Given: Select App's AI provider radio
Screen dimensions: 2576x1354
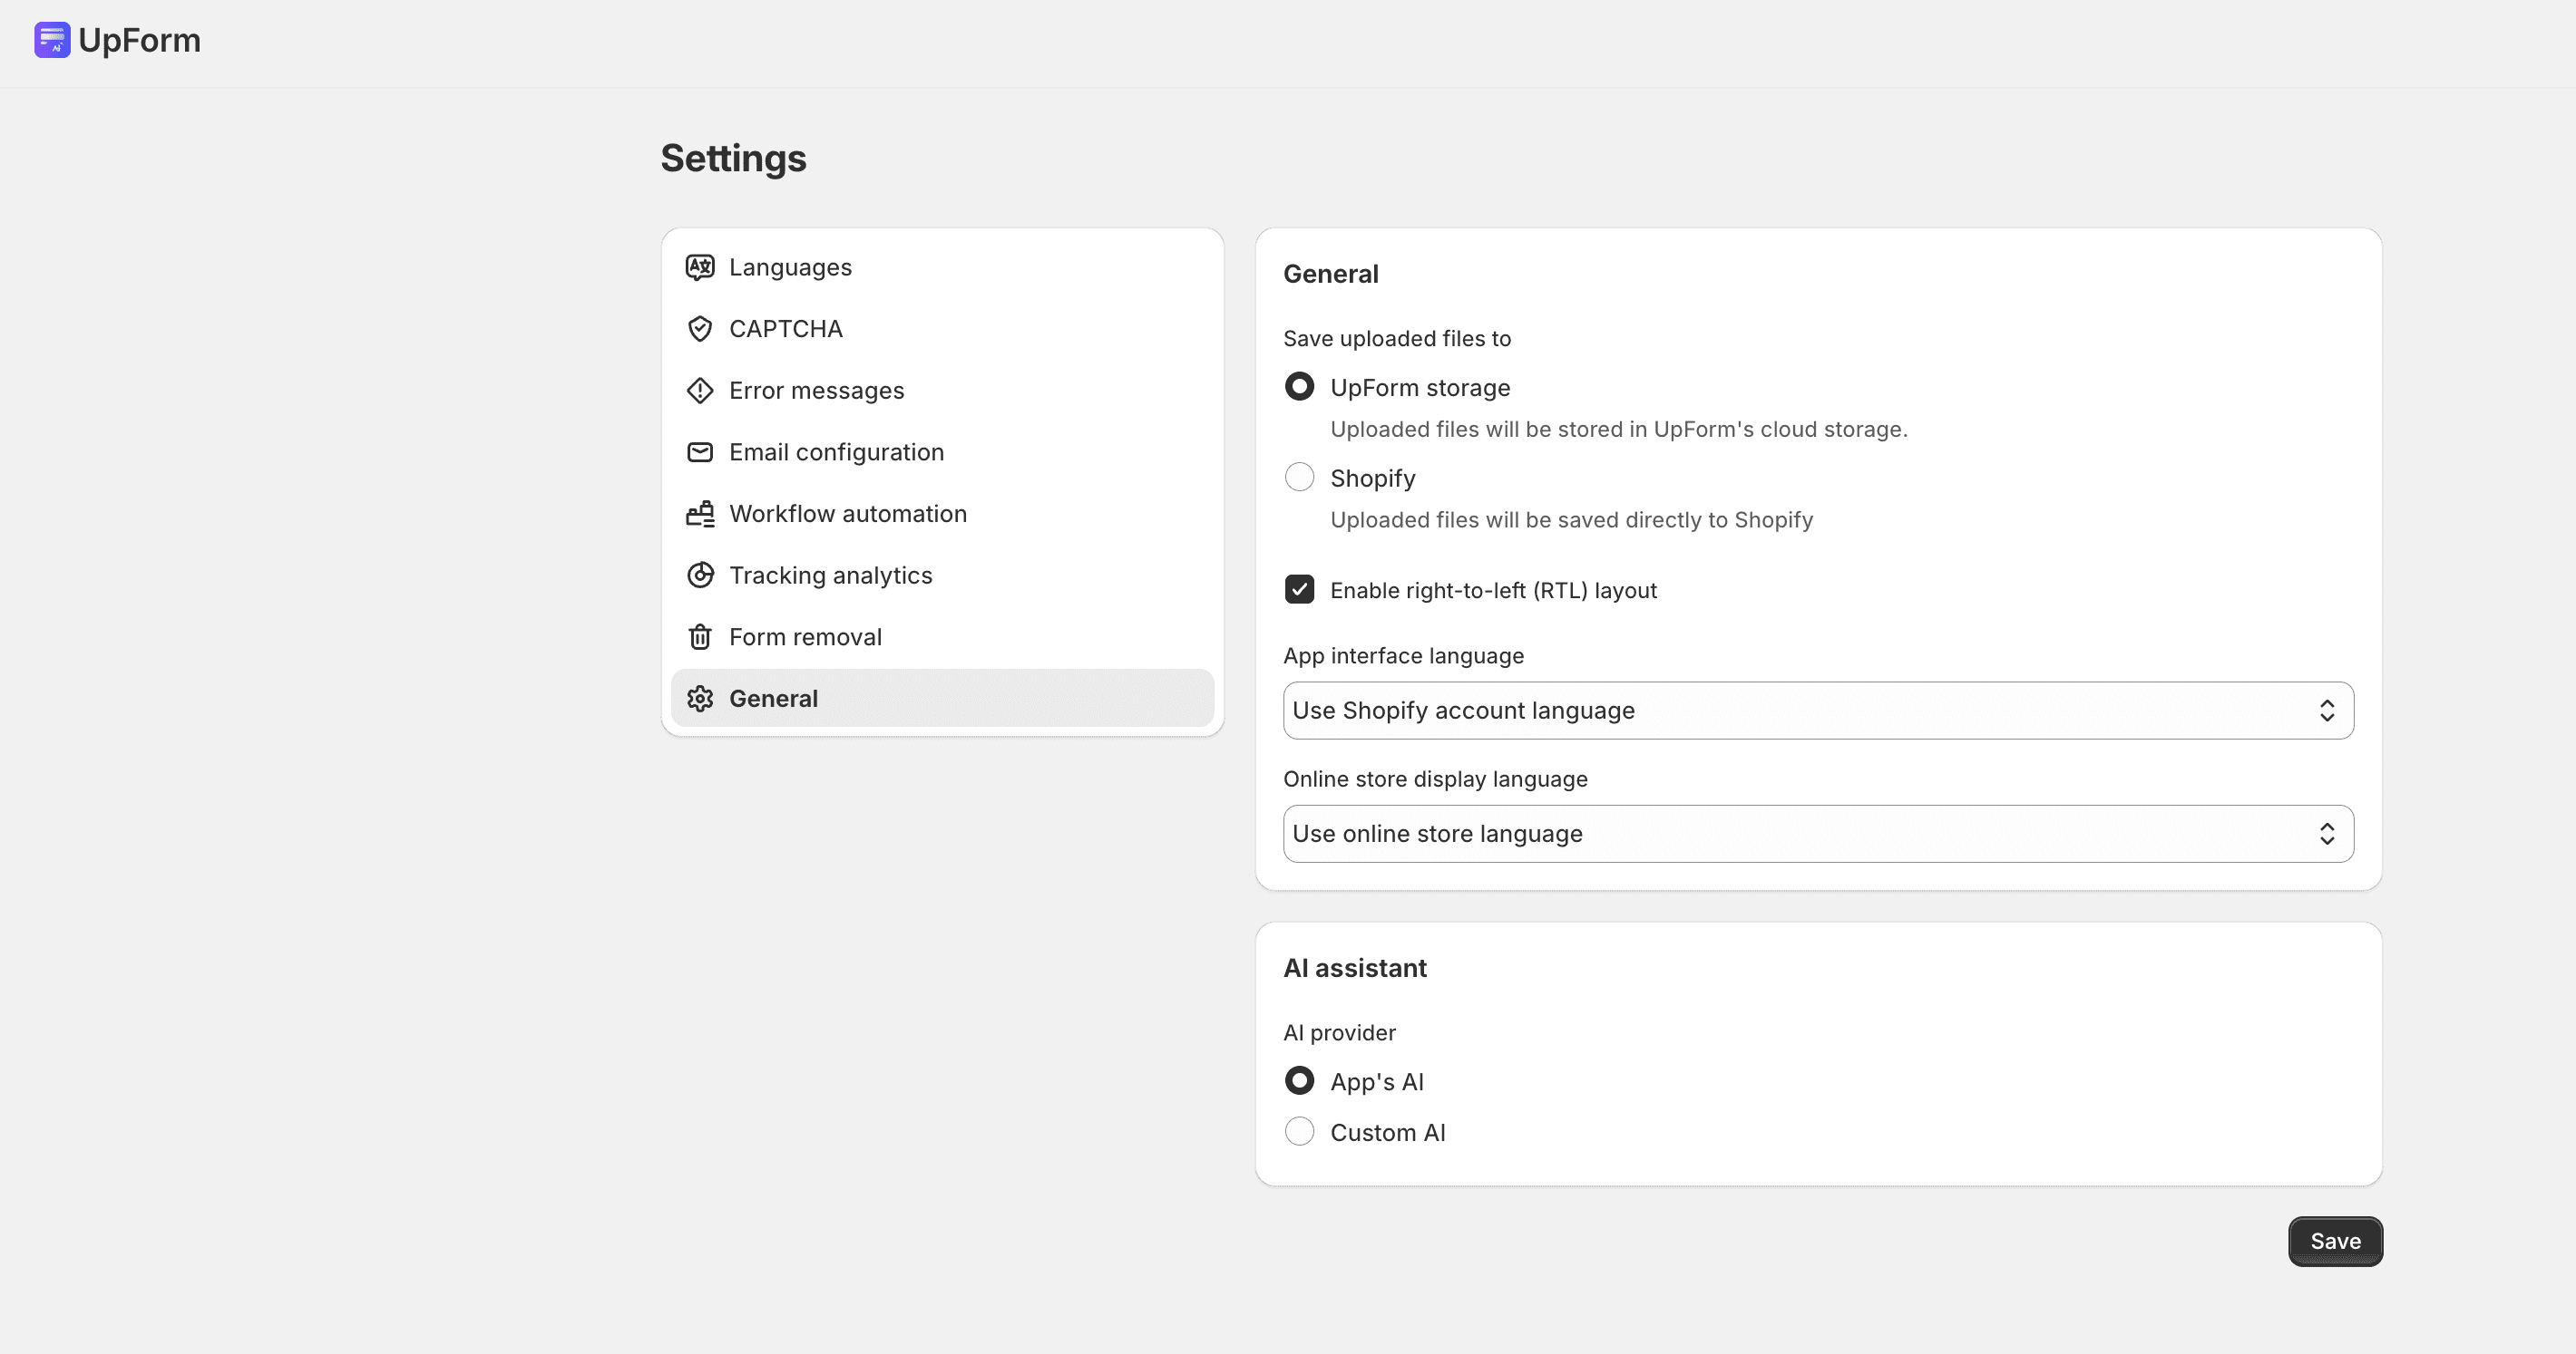Looking at the screenshot, I should pyautogui.click(x=1299, y=1081).
